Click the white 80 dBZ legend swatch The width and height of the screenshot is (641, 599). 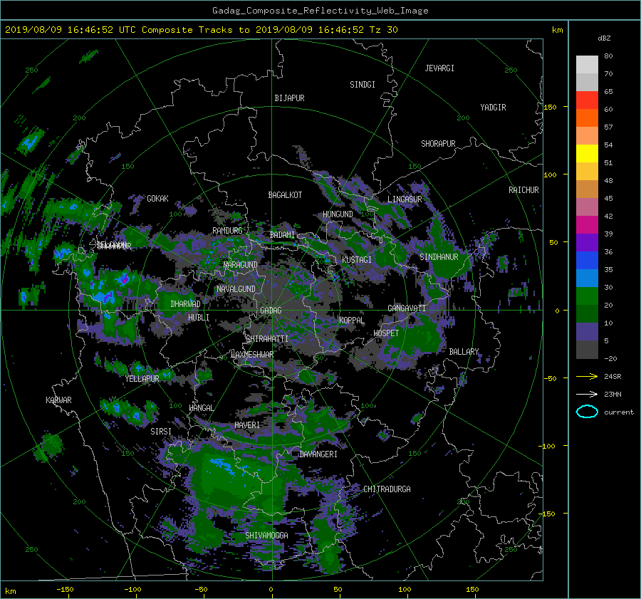pos(587,65)
